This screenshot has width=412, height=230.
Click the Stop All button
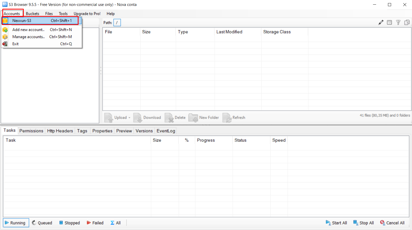(x=363, y=223)
